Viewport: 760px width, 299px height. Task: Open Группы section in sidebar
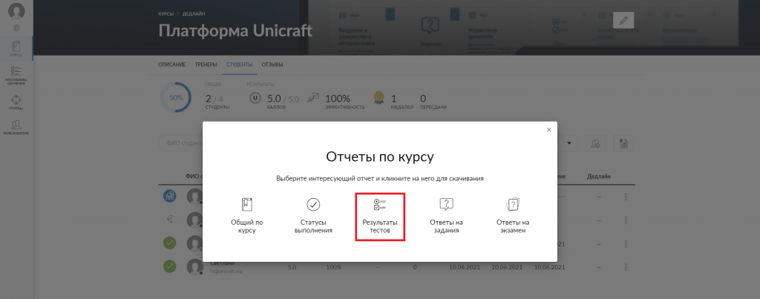(16, 102)
